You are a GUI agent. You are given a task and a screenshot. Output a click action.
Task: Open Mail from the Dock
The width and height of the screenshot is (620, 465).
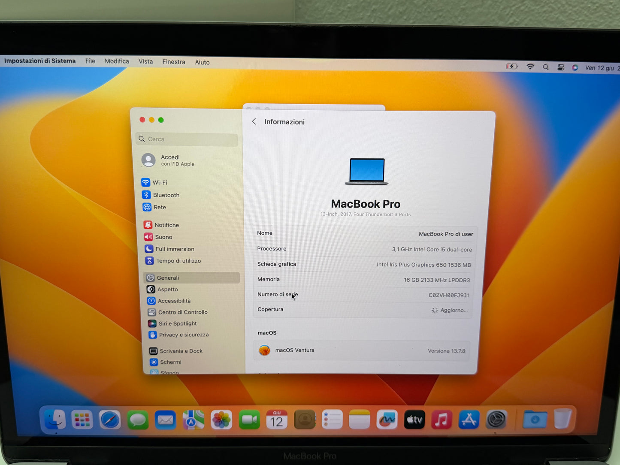[166, 420]
